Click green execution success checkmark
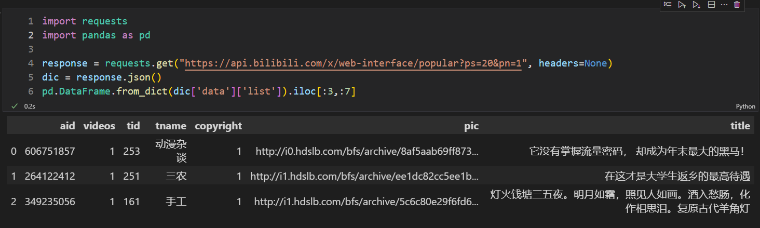This screenshot has width=760, height=228. [x=15, y=106]
